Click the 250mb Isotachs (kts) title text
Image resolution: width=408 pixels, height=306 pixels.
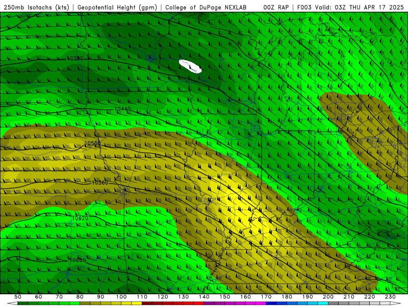point(36,8)
